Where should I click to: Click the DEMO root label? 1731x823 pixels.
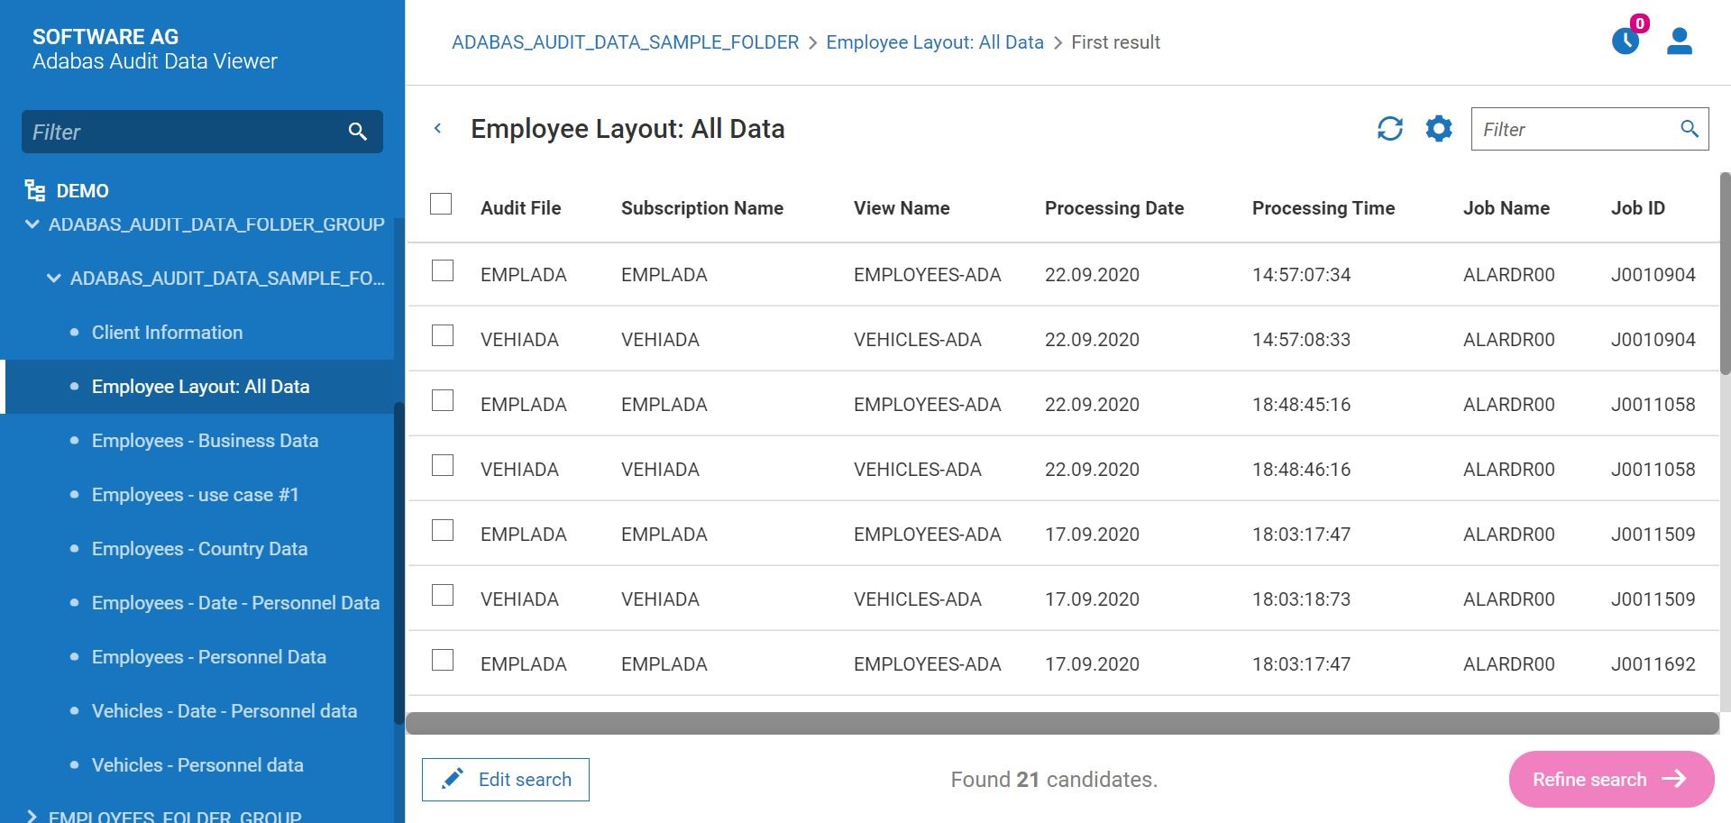click(82, 191)
